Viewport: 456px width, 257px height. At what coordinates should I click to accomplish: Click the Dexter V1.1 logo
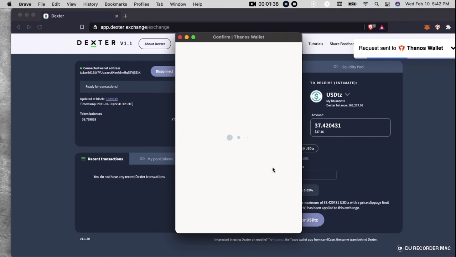pos(104,43)
